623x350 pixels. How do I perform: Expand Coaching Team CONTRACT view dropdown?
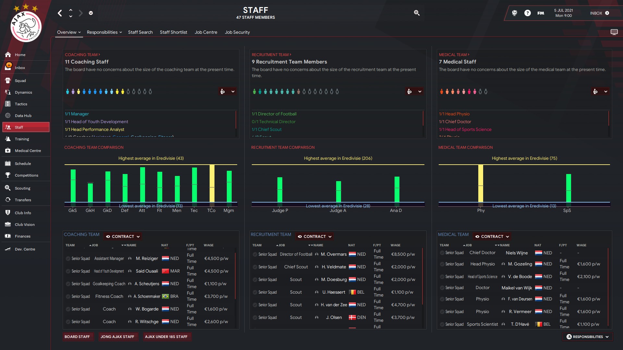[x=123, y=237]
